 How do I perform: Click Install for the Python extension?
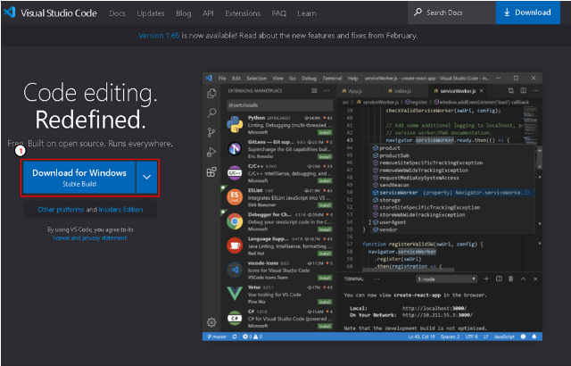click(325, 132)
